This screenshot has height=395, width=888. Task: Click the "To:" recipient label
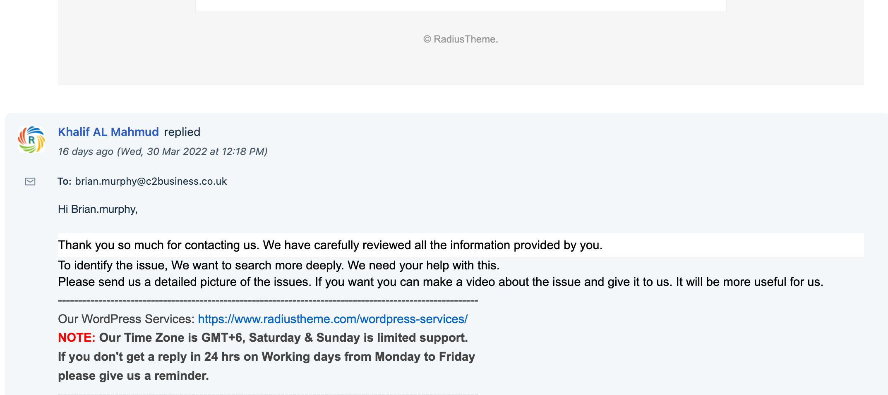coord(65,181)
